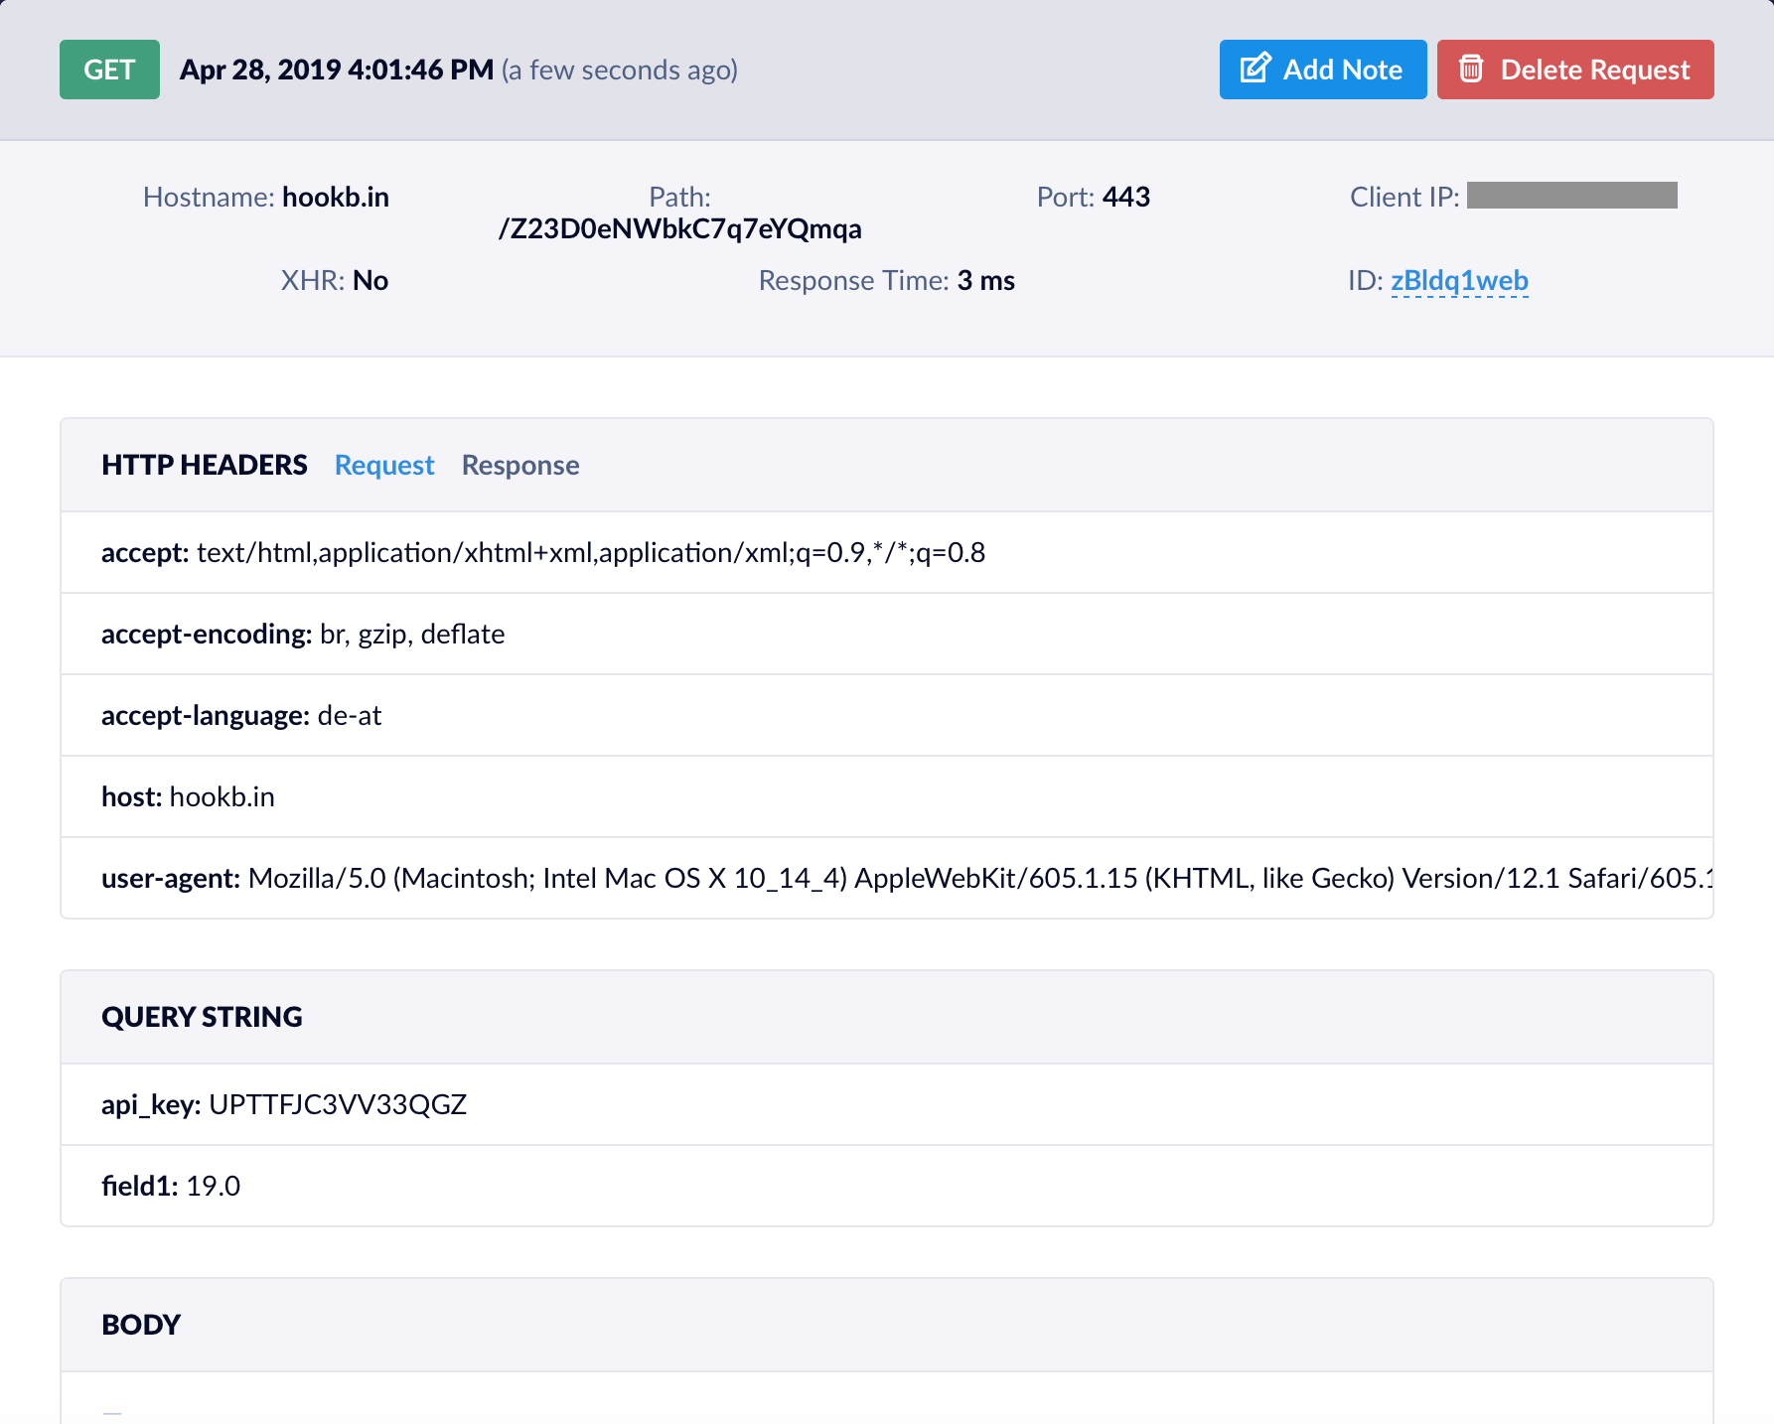
Task: Click the QUERY STRING section heading
Action: (x=202, y=1016)
